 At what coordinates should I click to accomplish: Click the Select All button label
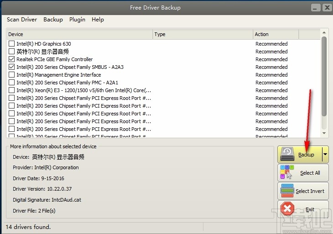coord(310,173)
